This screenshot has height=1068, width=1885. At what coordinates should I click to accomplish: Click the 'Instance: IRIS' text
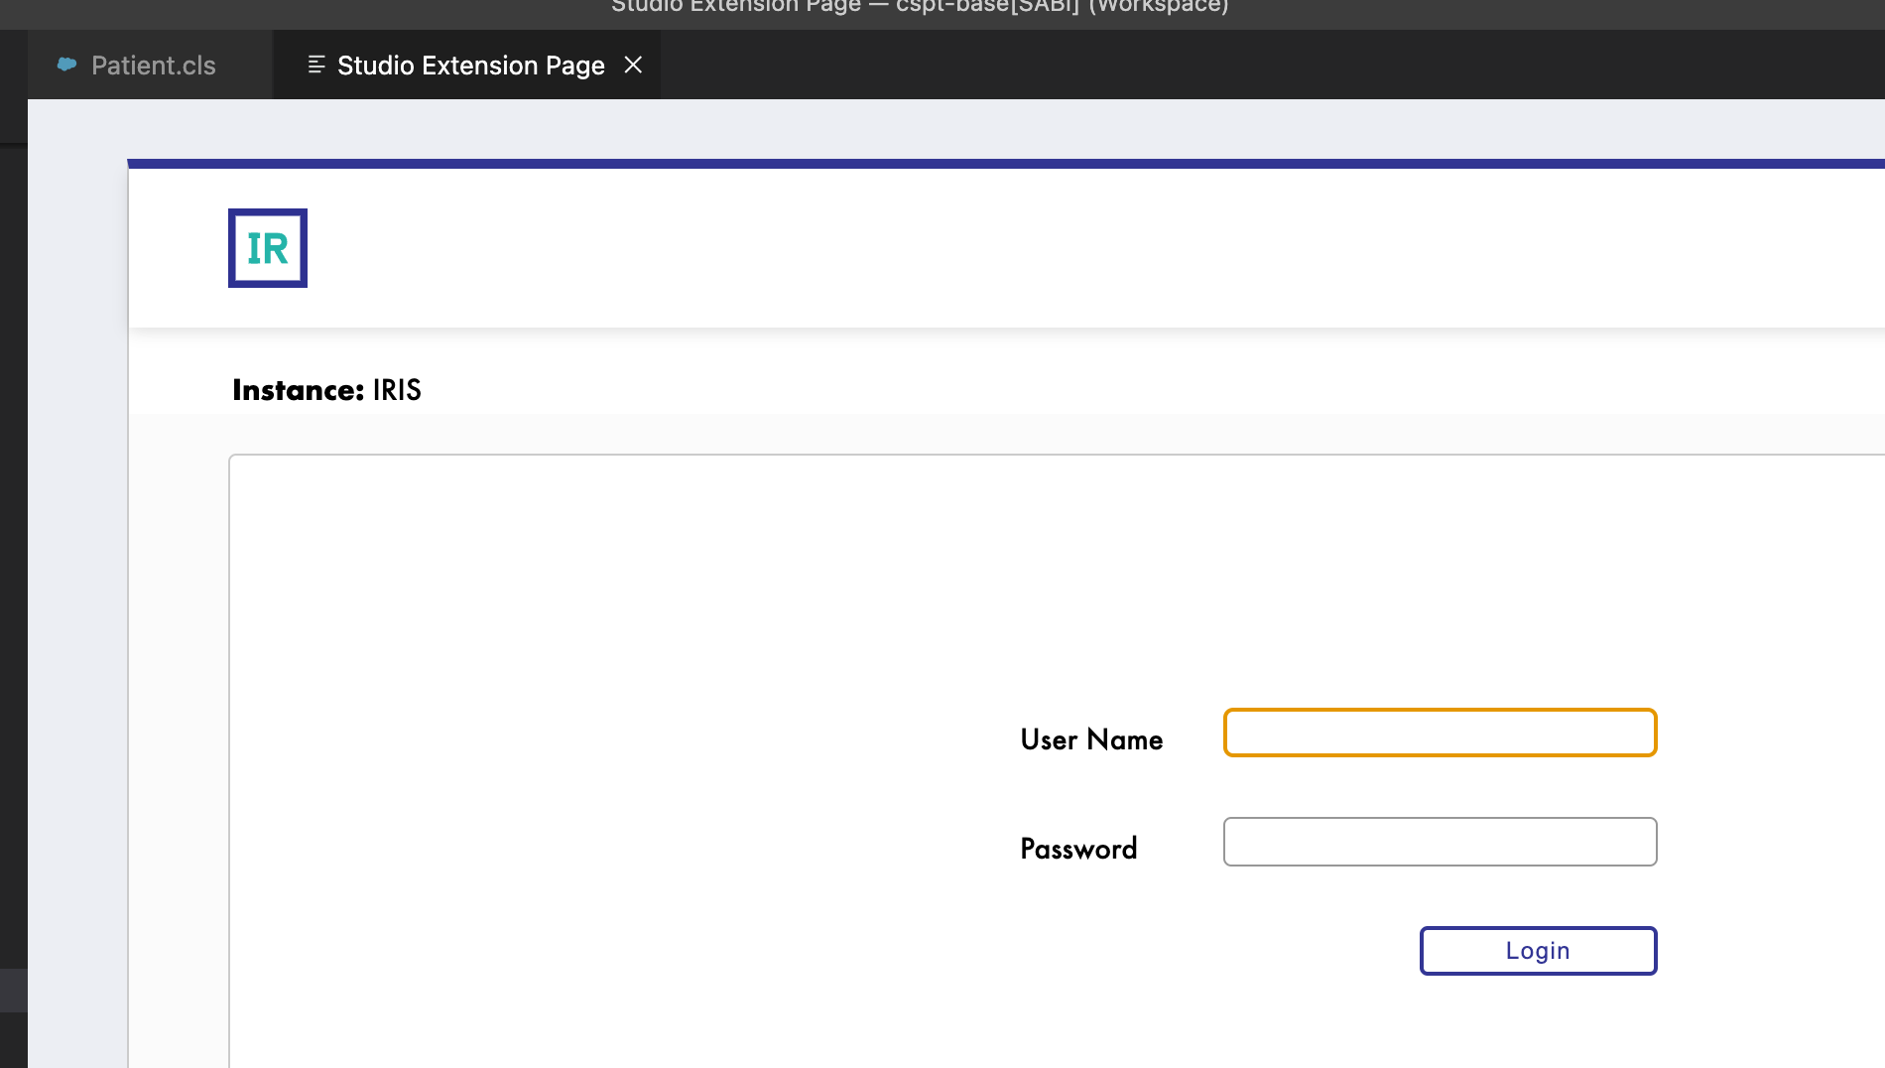(326, 390)
